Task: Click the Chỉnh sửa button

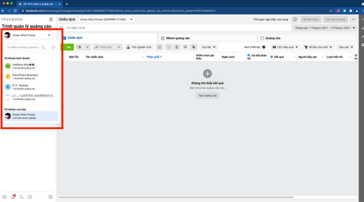Action: click(104, 47)
